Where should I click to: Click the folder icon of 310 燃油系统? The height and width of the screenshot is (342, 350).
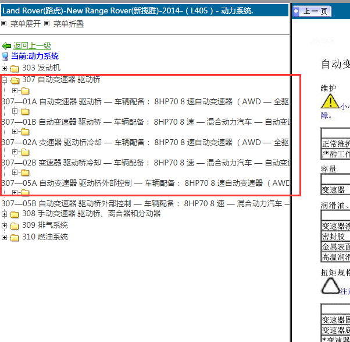pos(15,238)
